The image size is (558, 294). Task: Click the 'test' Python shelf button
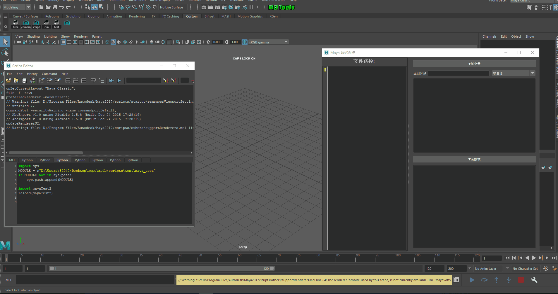point(56,24)
